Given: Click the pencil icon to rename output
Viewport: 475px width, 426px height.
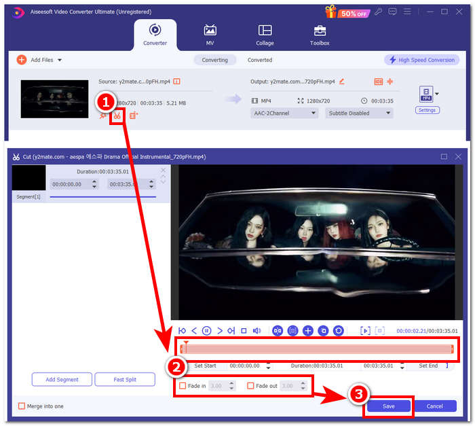Looking at the screenshot, I should [x=341, y=82].
